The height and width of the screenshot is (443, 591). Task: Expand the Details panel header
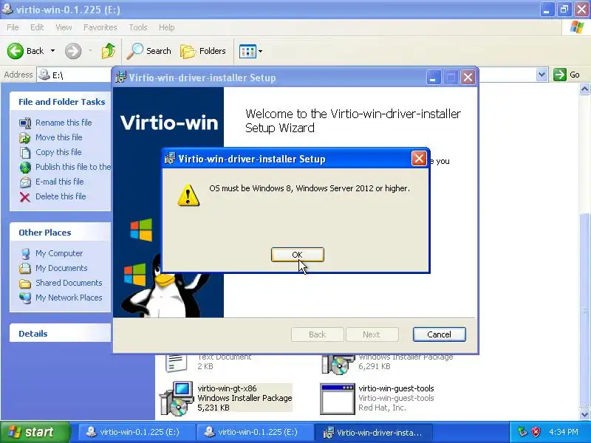tap(61, 334)
